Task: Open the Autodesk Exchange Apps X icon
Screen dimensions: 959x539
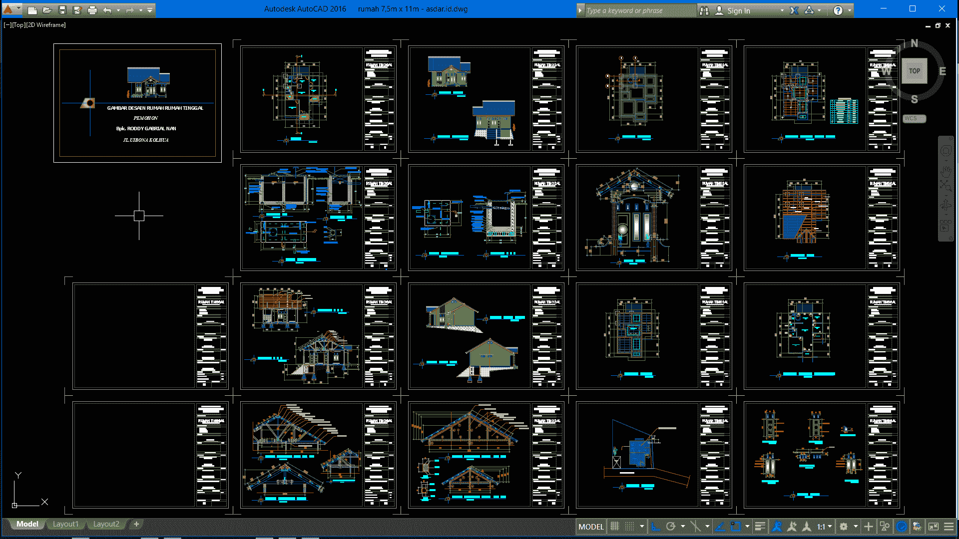Action: coord(794,10)
